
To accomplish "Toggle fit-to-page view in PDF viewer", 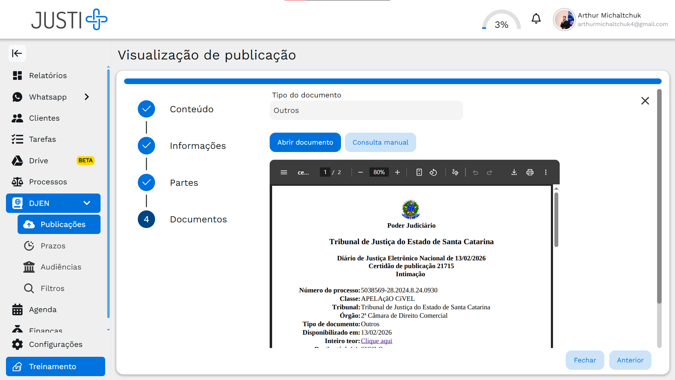I will (x=419, y=172).
